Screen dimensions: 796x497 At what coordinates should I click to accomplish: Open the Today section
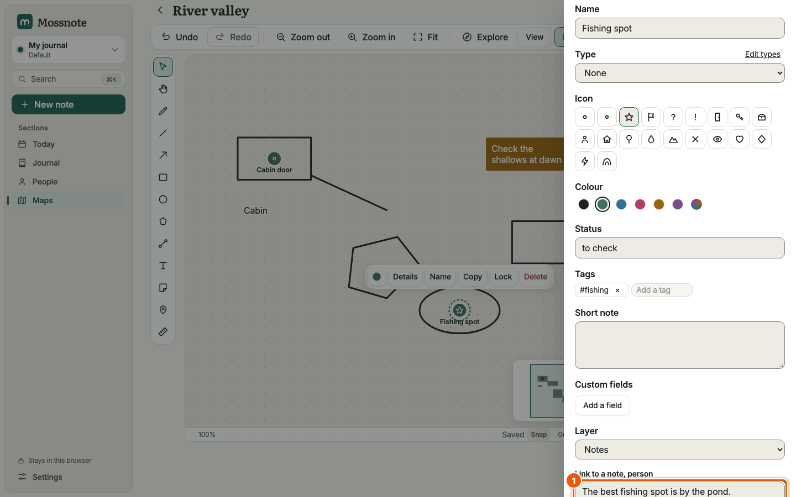(x=69, y=144)
